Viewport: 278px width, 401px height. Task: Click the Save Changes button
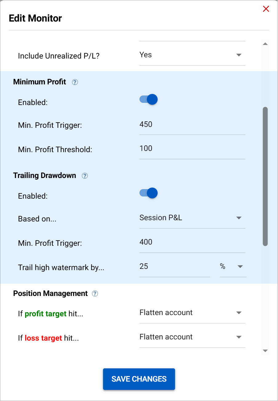pos(139,379)
